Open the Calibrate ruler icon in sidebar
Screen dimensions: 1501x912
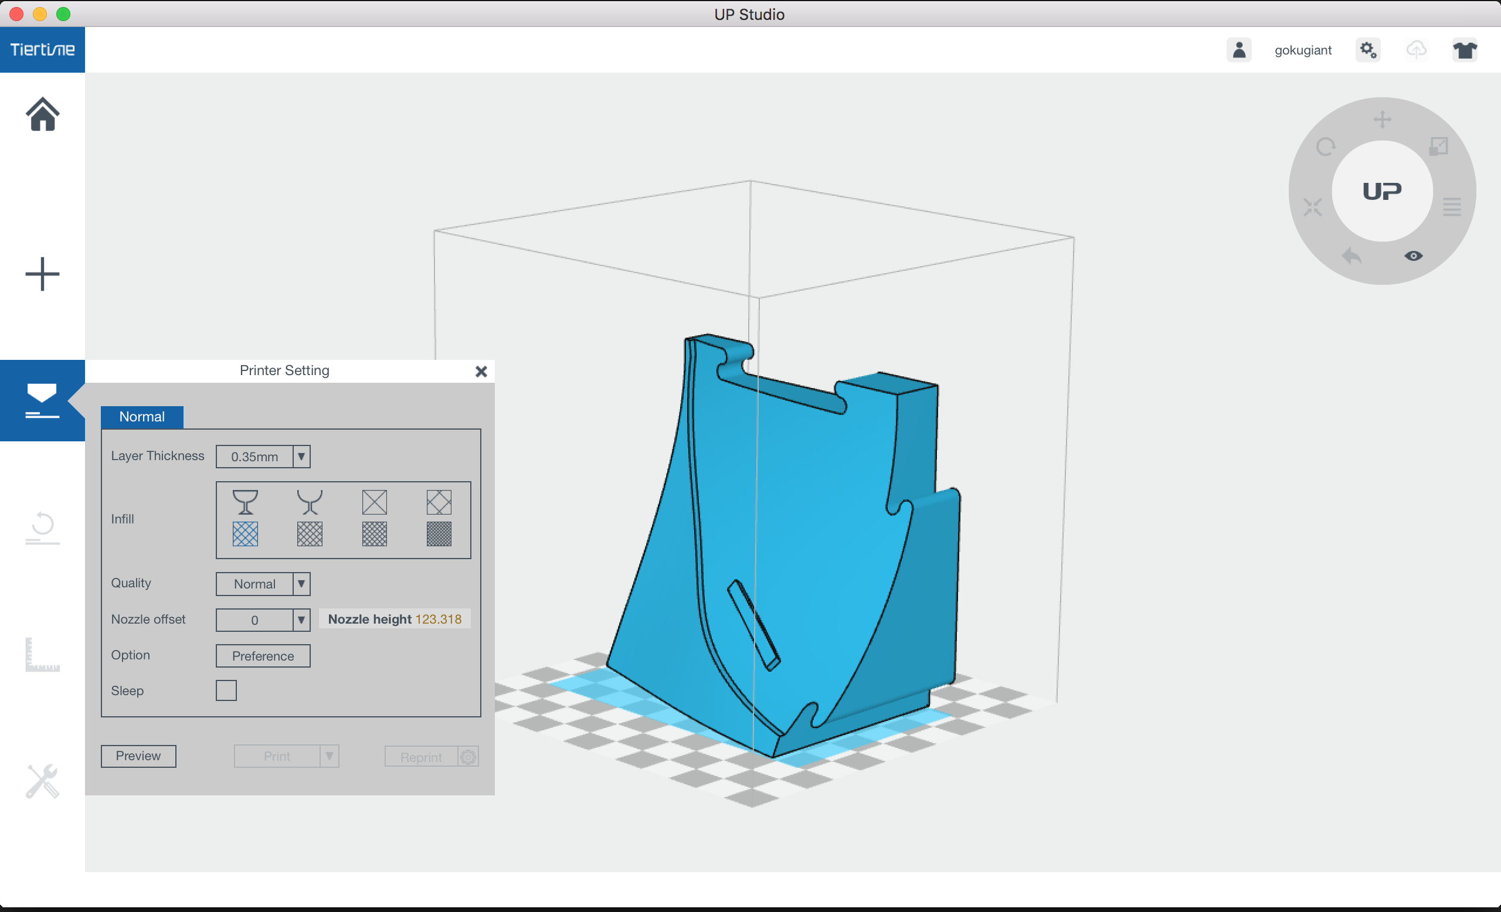[42, 655]
